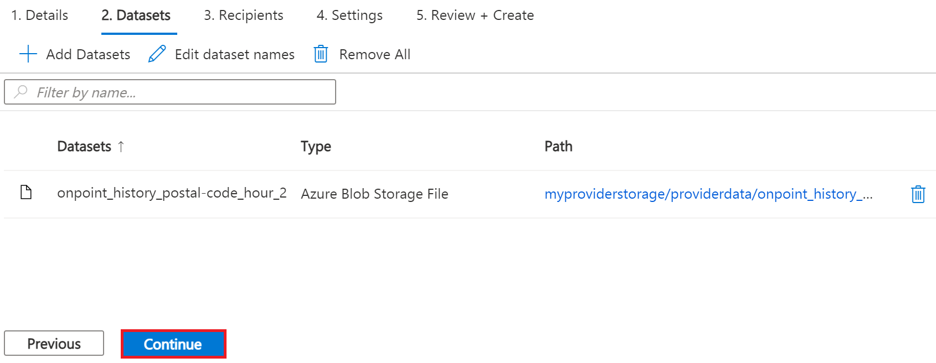Choose Edit dataset names text

(234, 54)
